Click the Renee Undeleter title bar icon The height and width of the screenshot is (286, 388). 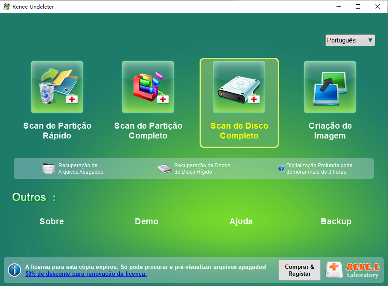coord(6,6)
